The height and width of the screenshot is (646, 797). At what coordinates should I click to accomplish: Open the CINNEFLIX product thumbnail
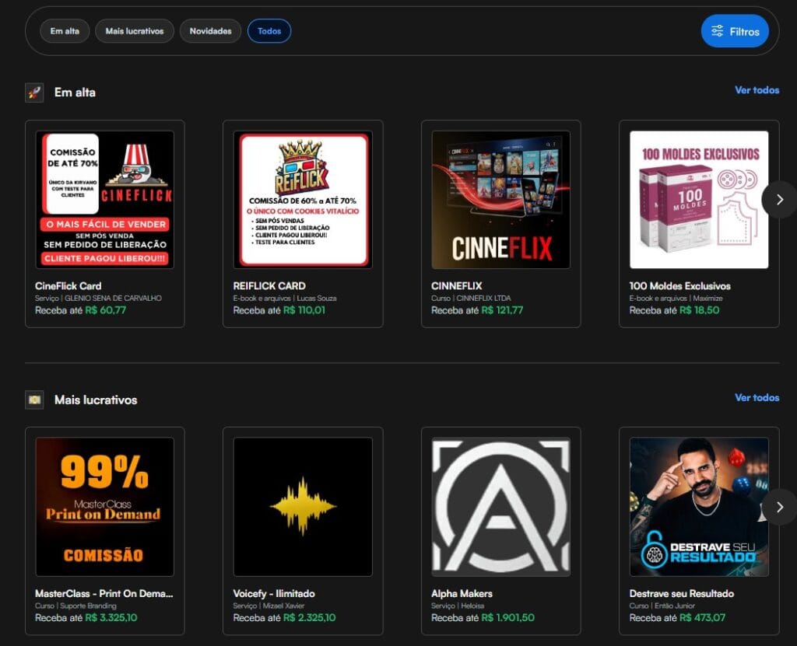(500, 200)
